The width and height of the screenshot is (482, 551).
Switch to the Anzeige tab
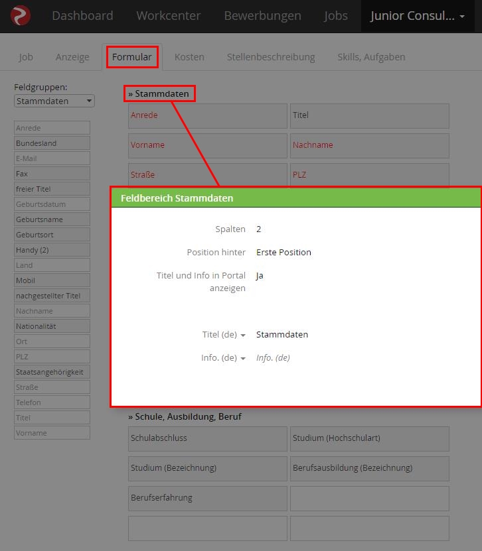point(72,57)
